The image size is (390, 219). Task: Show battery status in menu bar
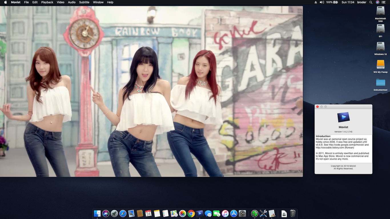(332, 2)
